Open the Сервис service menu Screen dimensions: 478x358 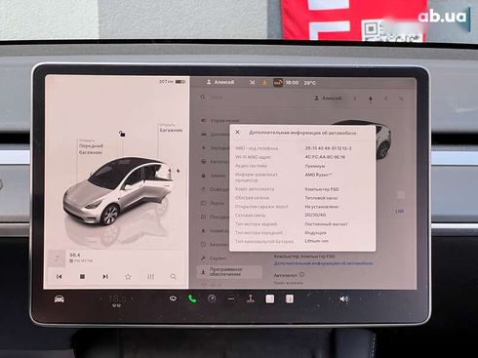click(214, 259)
